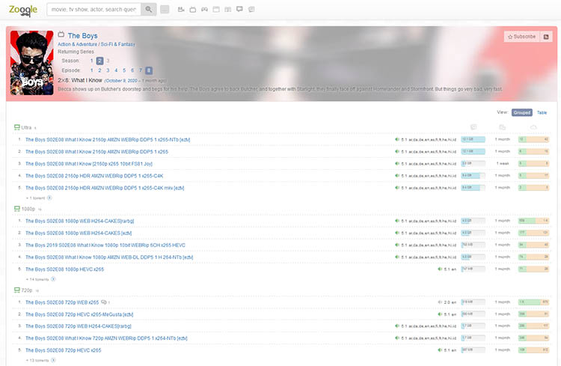Open the monitor icon in top bar
Screen dimensions: 561x366
[239, 9]
